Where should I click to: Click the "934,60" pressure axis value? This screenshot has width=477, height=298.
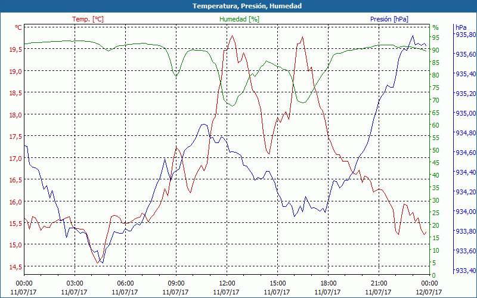point(465,153)
